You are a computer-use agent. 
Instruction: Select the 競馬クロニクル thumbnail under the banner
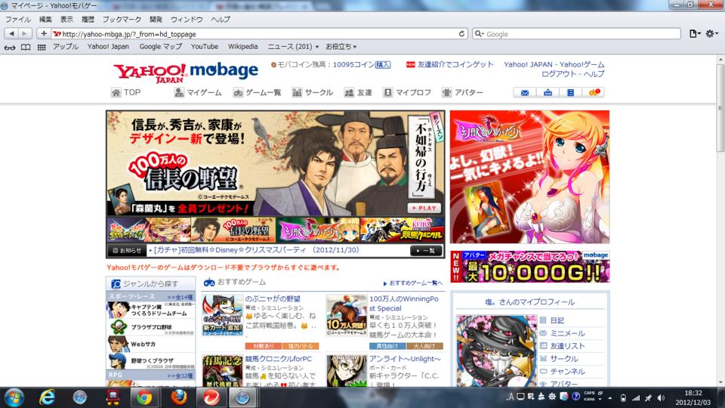[x=402, y=230]
